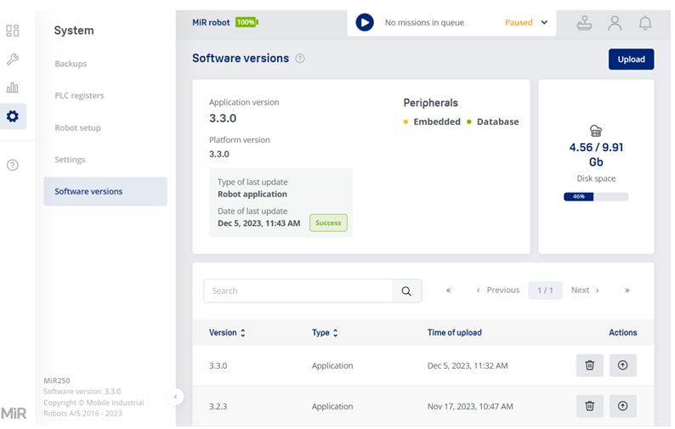This screenshot has width=675, height=429.
Task: Open the dashboards icon in left rail
Action: point(12,31)
